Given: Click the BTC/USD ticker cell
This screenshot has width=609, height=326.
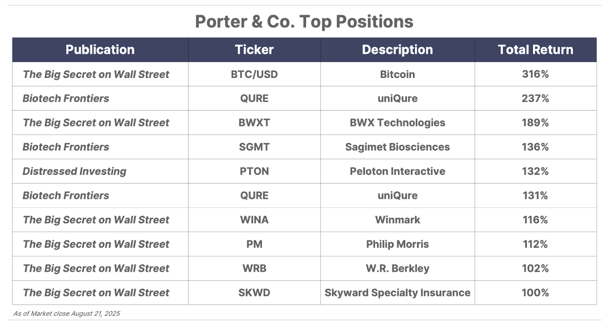Looking at the screenshot, I should click(254, 74).
